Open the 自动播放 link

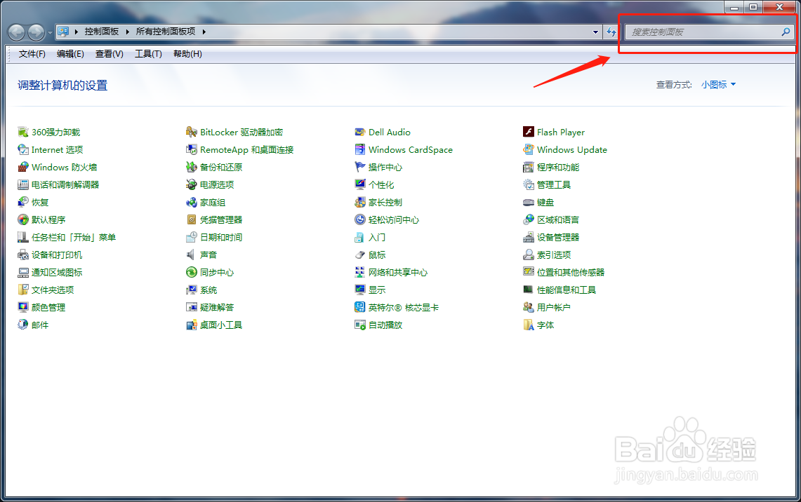click(385, 325)
